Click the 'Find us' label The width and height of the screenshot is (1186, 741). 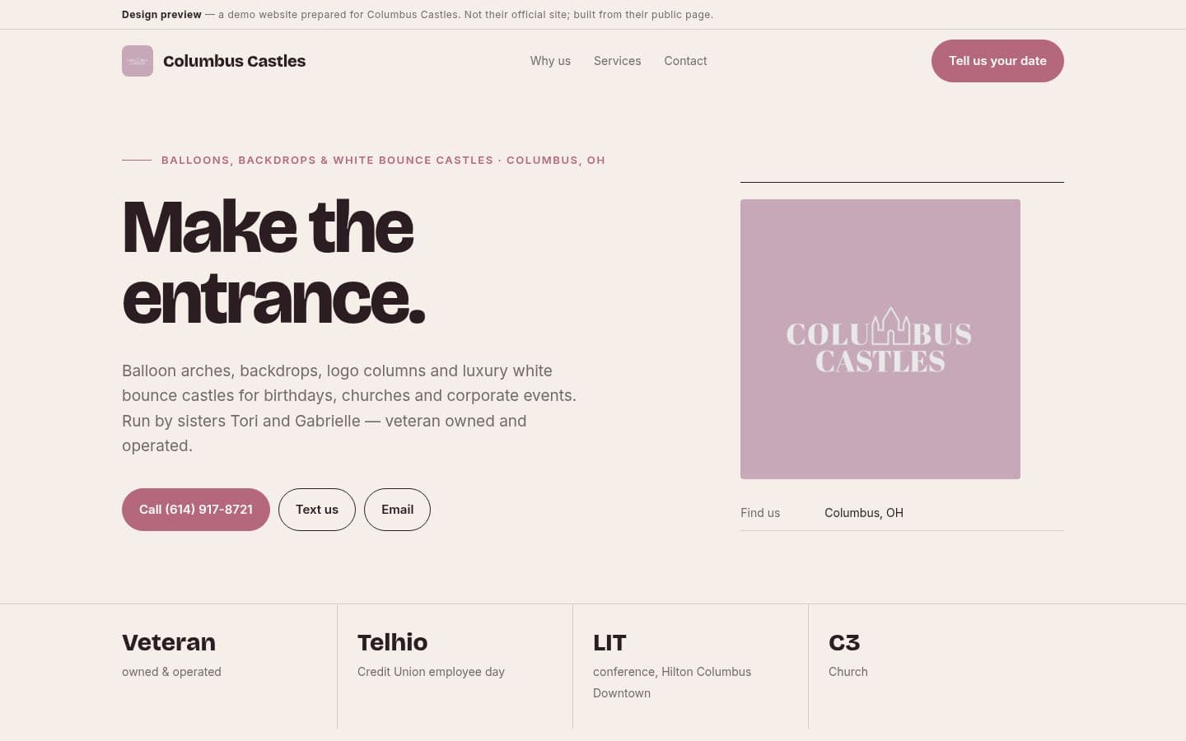coord(760,513)
